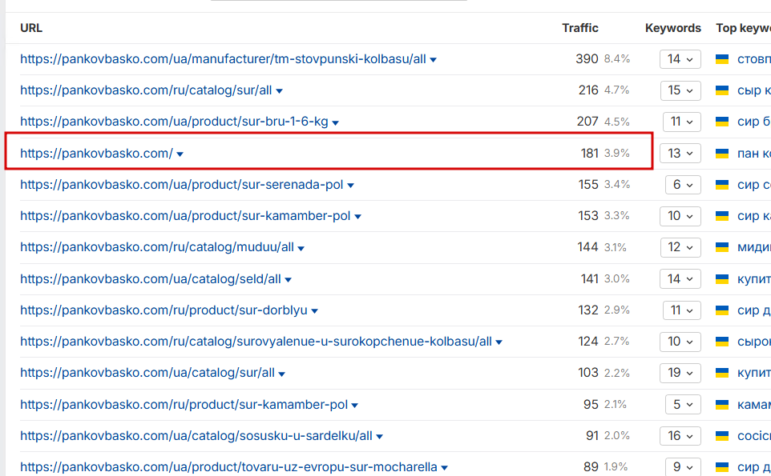771x476 pixels.
Task: Open the ua/catalog/sur/all URL link
Action: coord(147,373)
